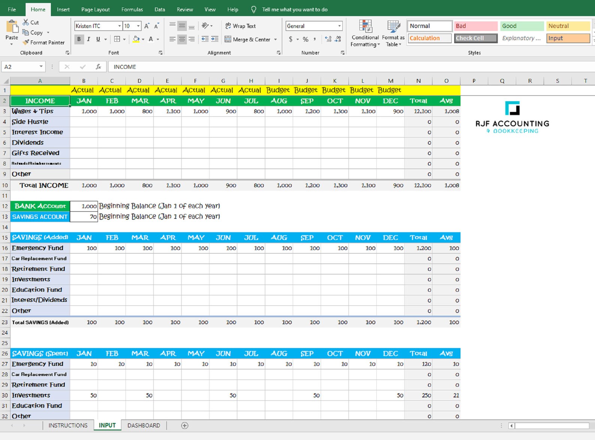Apply borders using the borders icon
Image resolution: width=595 pixels, height=440 pixels.
(x=117, y=39)
